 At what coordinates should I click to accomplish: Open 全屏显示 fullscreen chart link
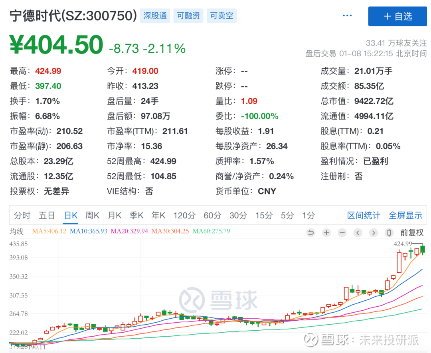tap(405, 215)
